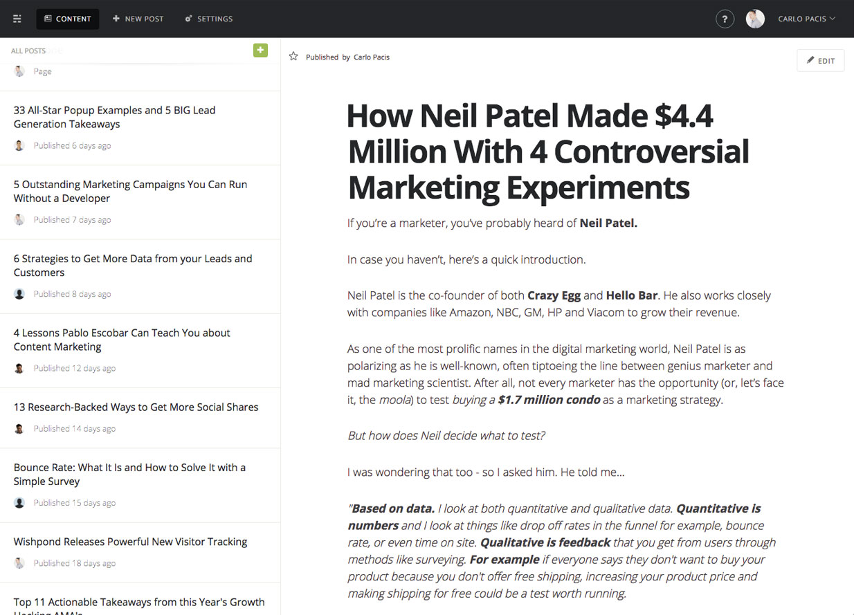Select the 5 Outstanding Marketing Campaigns post
The width and height of the screenshot is (854, 615).
(130, 191)
